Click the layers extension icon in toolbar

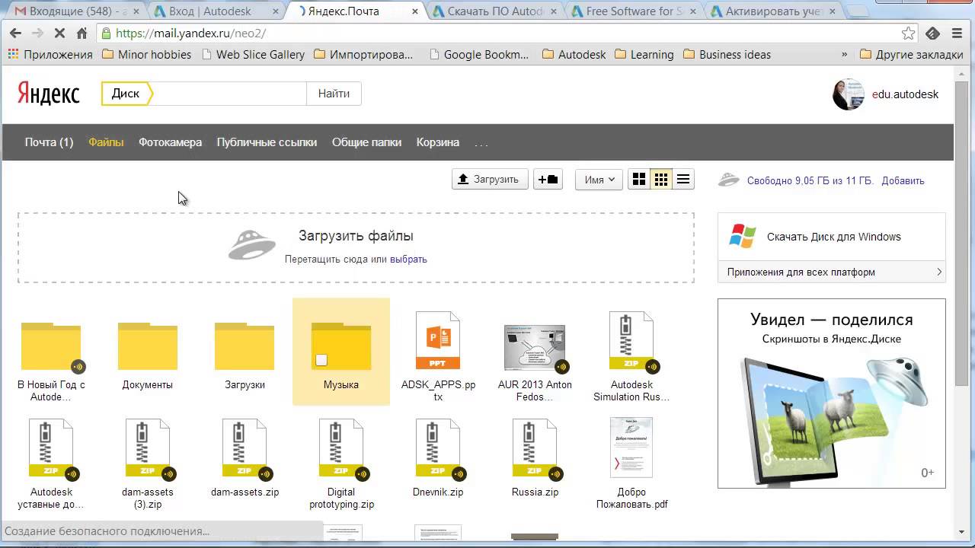click(932, 33)
